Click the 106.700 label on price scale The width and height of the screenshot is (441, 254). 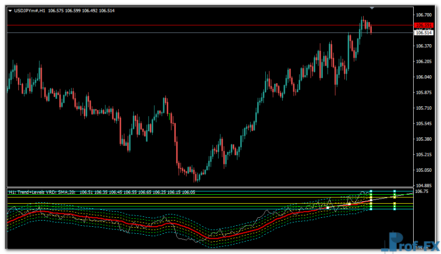coord(424,15)
